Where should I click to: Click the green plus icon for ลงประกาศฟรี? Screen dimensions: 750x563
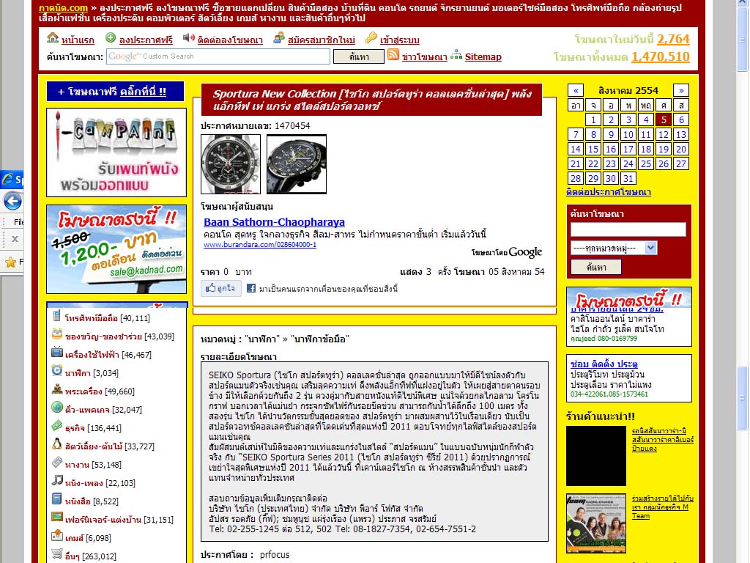111,37
